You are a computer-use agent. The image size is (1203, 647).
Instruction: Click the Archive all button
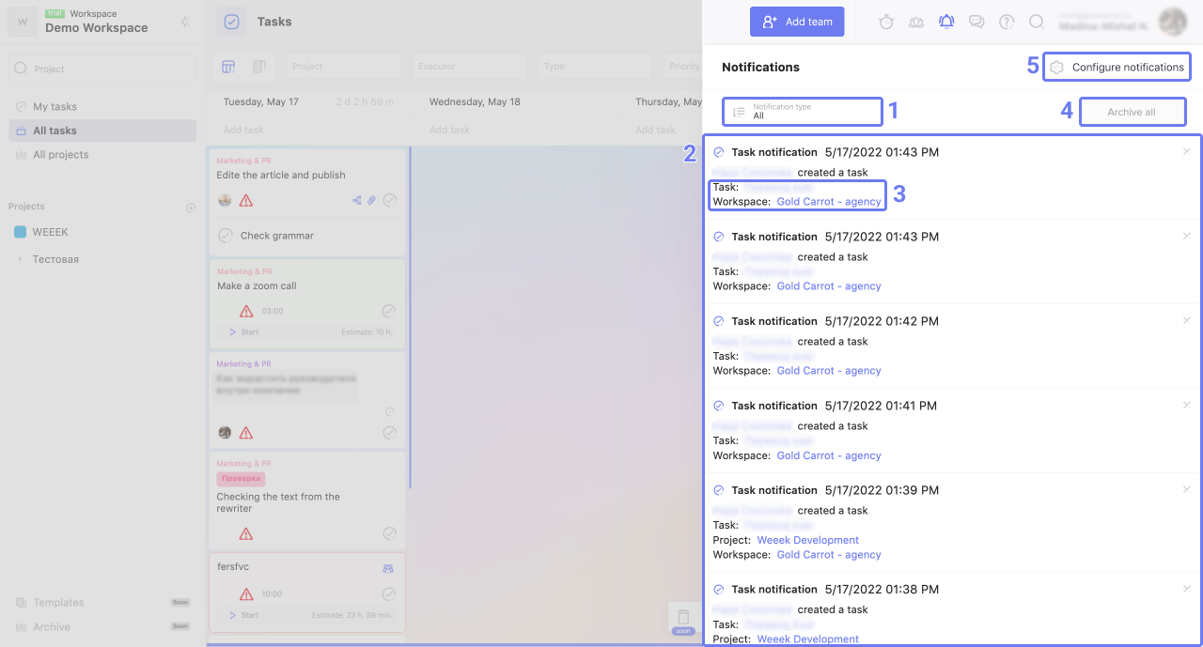[1132, 112]
